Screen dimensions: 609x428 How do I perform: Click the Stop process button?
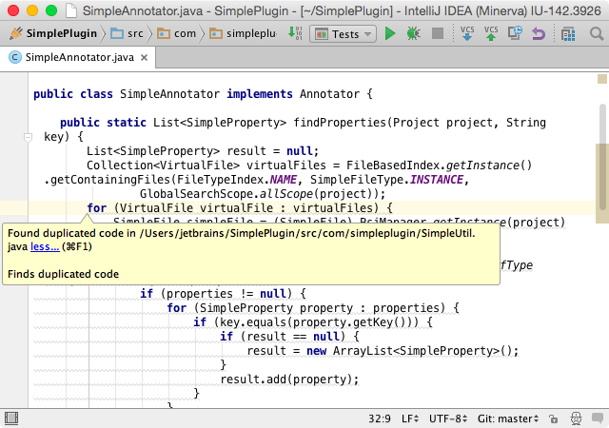coord(438,34)
